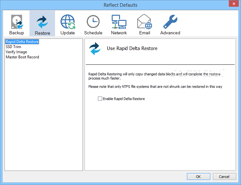Dismiss dialog with Cancel button
241x185 pixels.
tap(224, 177)
